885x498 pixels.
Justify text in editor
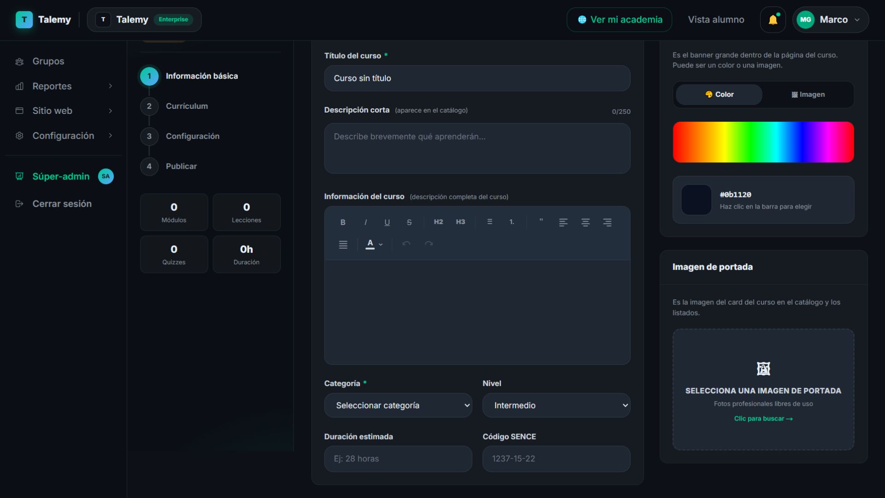343,244
